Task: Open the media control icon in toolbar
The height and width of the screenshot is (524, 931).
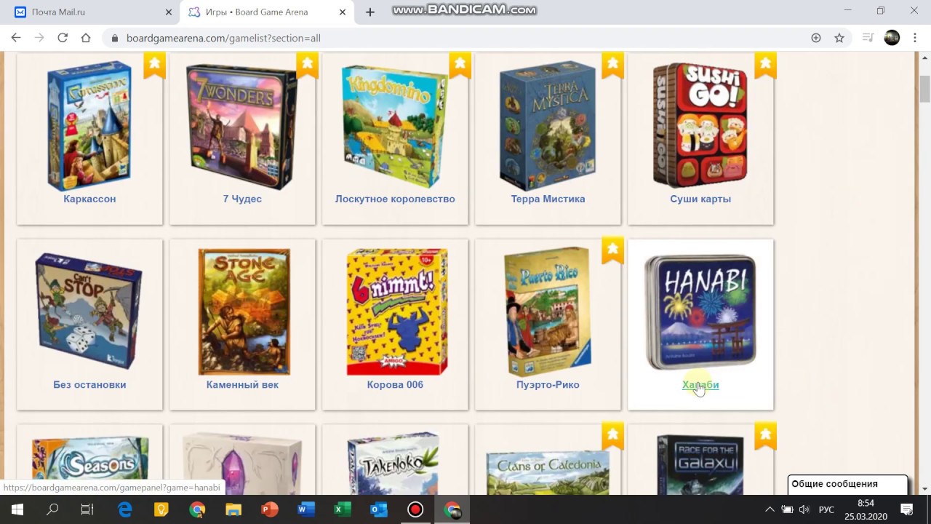Action: pos(867,38)
